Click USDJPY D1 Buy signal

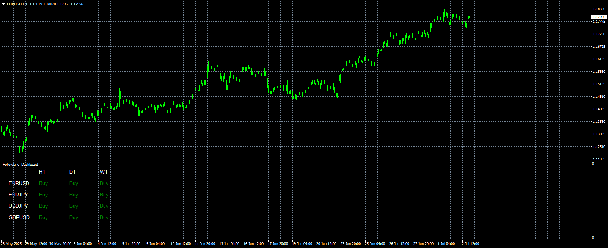coord(74,206)
